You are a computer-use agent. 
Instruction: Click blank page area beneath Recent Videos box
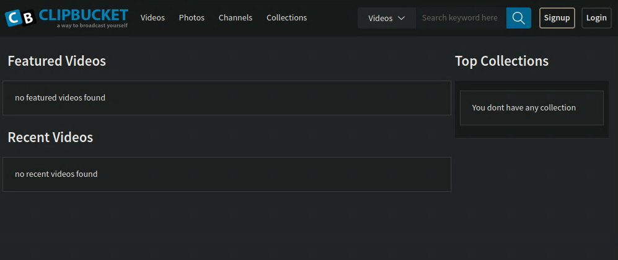click(226, 226)
